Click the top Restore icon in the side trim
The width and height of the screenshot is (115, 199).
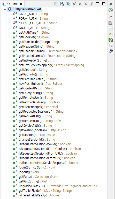click(111, 4)
